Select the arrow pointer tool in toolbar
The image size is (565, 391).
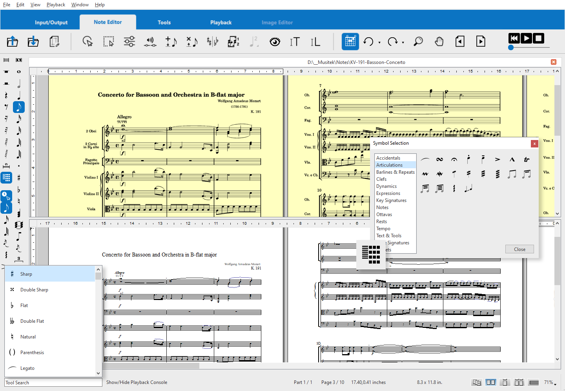(x=88, y=41)
